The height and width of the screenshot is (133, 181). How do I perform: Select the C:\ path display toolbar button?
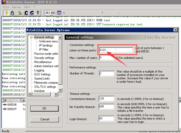(x=53, y=13)
